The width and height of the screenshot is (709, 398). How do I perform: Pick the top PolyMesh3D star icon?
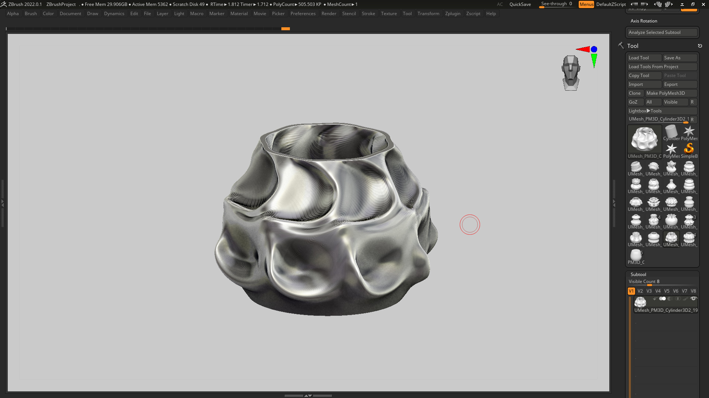click(689, 133)
